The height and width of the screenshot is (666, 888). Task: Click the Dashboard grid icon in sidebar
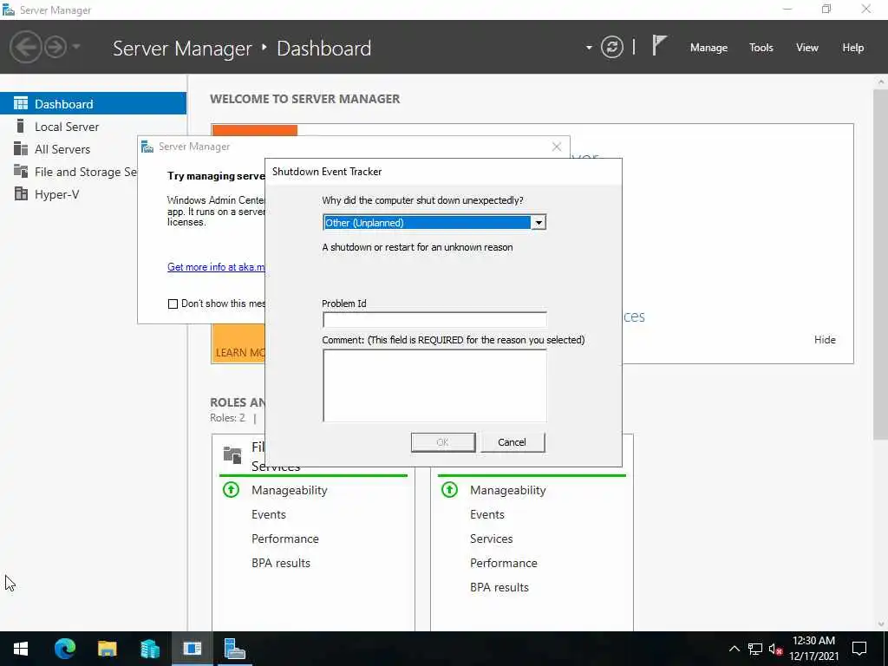click(x=21, y=103)
